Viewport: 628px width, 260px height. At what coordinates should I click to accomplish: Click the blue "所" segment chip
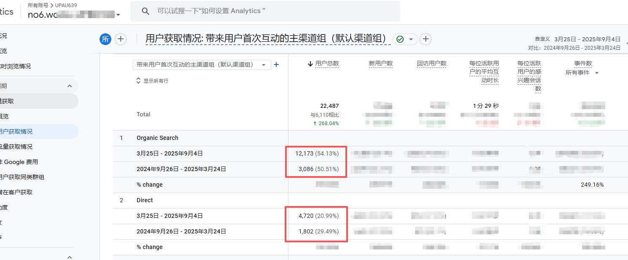click(x=105, y=39)
